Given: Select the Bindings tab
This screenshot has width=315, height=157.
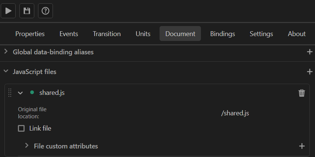Looking at the screenshot, I should (223, 34).
